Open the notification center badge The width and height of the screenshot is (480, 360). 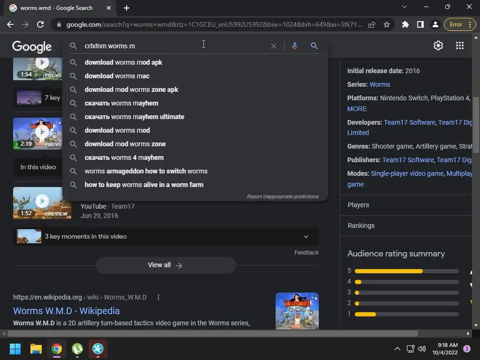pyautogui.click(x=467, y=349)
